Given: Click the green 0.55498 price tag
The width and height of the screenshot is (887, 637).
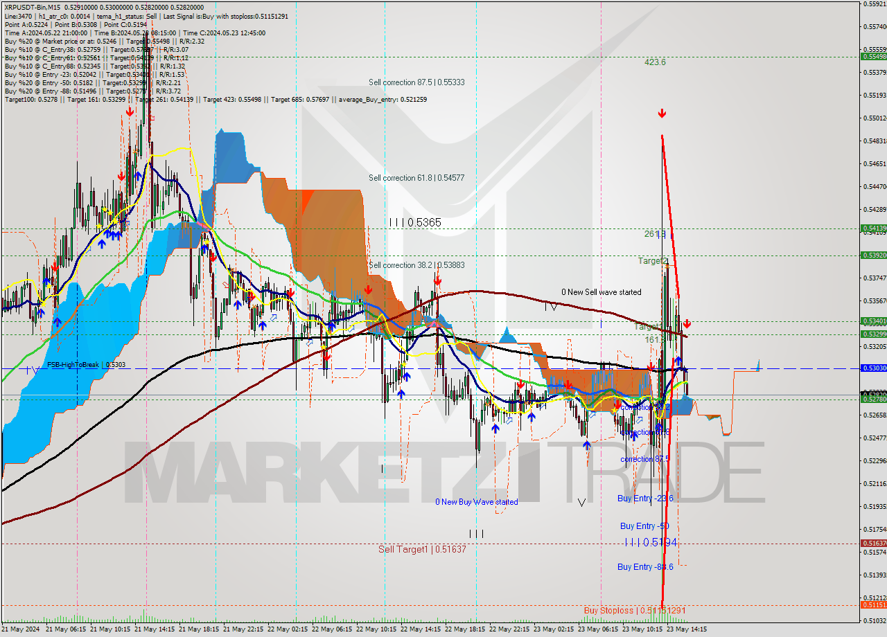Looking at the screenshot, I should pos(873,56).
